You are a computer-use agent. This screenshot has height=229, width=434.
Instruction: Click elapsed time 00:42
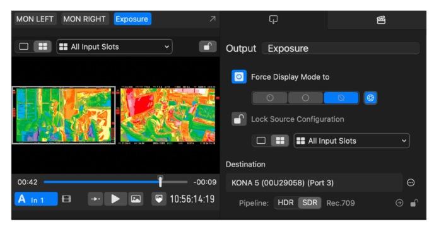coord(27,182)
